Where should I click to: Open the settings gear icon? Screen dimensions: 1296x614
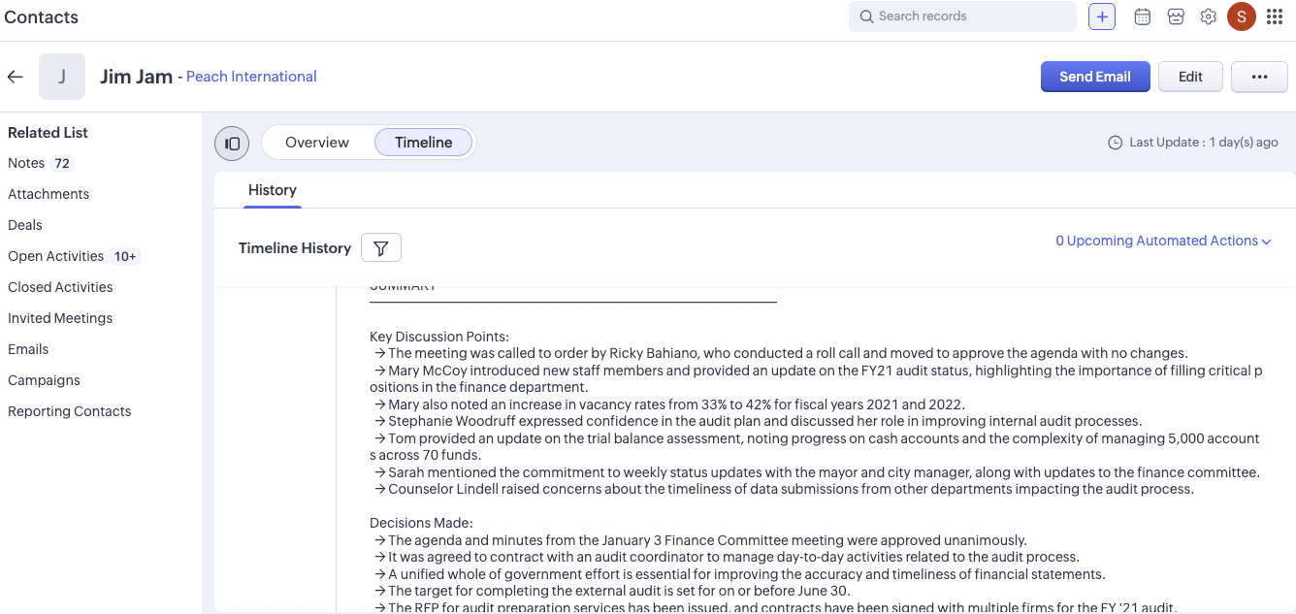[x=1208, y=16]
